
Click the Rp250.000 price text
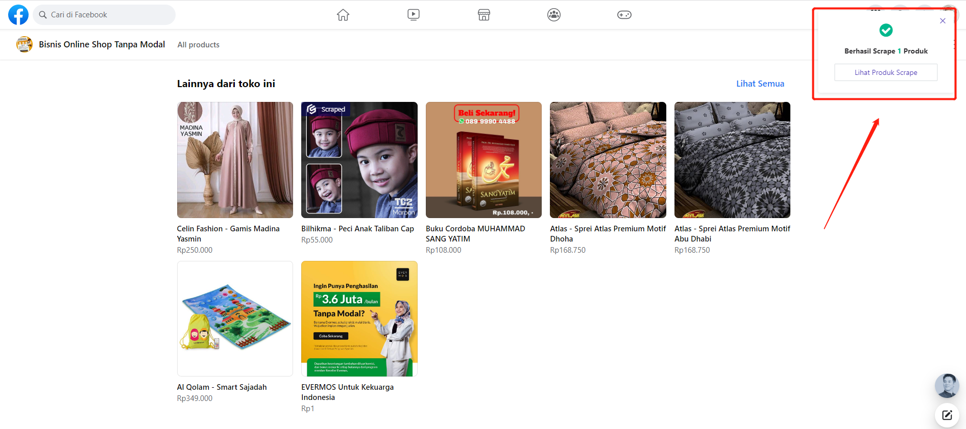195,250
